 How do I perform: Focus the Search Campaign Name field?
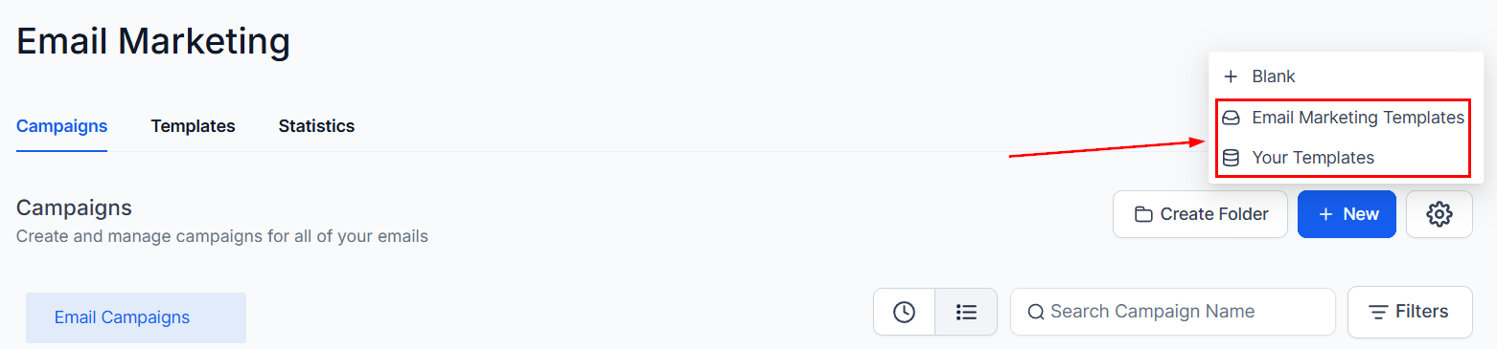(1173, 312)
